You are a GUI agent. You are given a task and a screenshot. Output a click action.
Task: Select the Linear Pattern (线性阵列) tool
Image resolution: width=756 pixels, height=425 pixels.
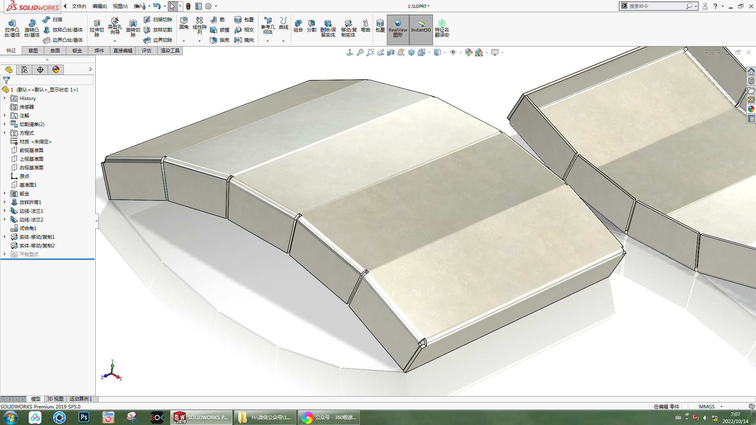tap(200, 26)
